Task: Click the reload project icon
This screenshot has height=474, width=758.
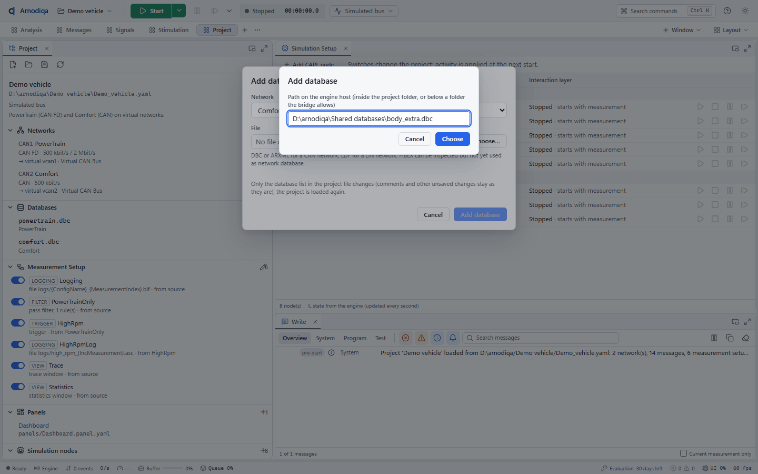Action: 60,64
